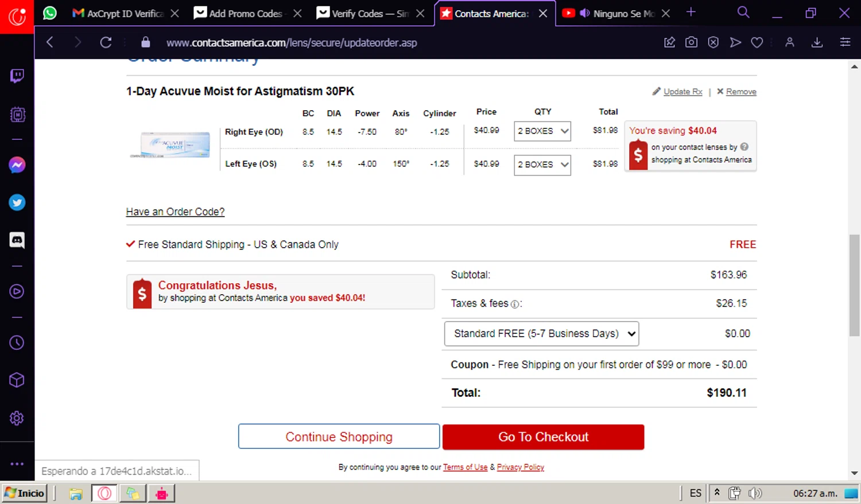This screenshot has height=504, width=861.
Task: Go forward to the next page
Action: coord(77,42)
